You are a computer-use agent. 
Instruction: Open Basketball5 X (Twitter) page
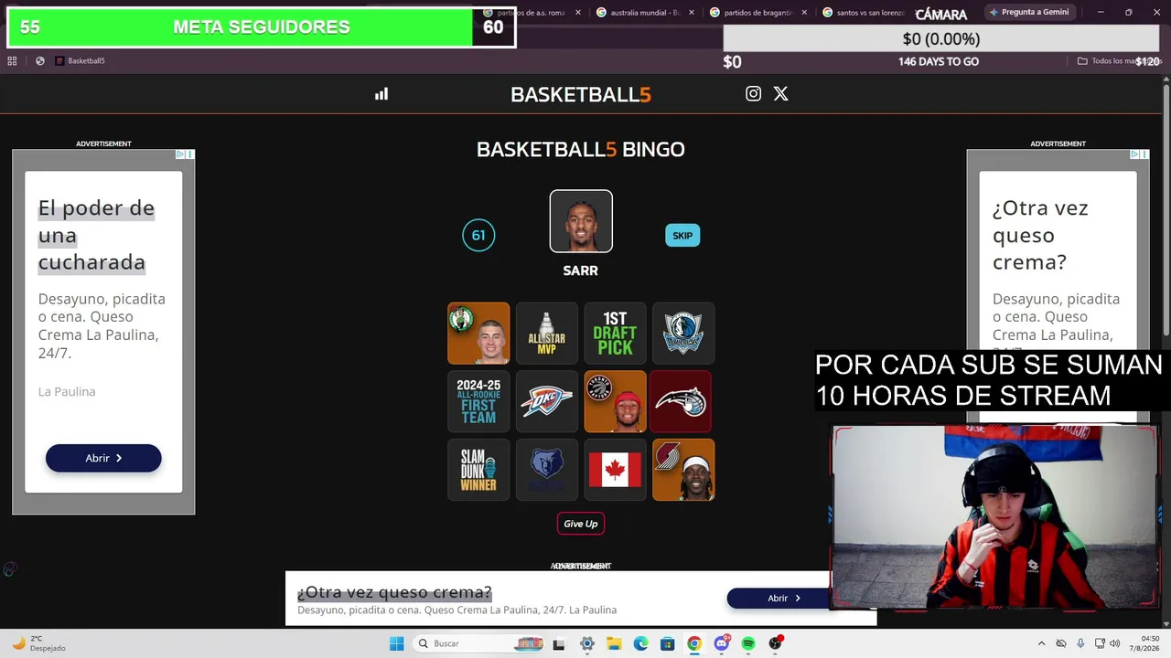(780, 93)
